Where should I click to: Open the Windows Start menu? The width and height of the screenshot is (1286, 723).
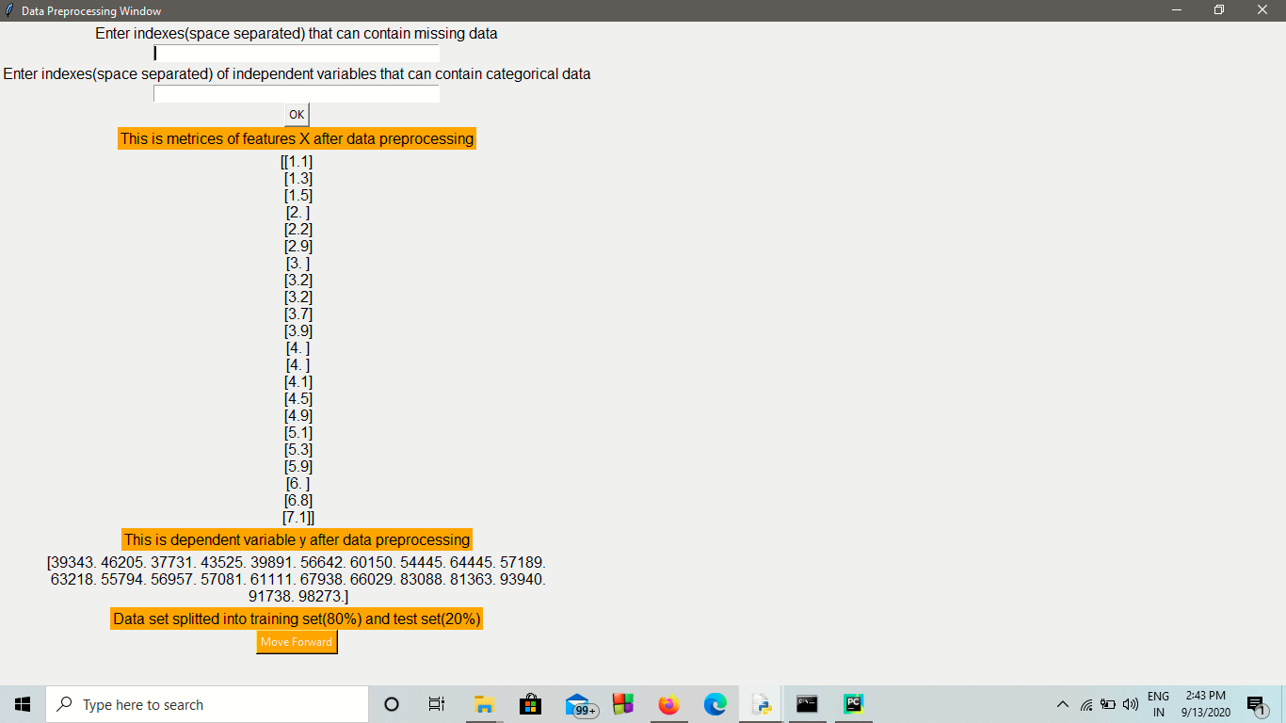tap(23, 704)
